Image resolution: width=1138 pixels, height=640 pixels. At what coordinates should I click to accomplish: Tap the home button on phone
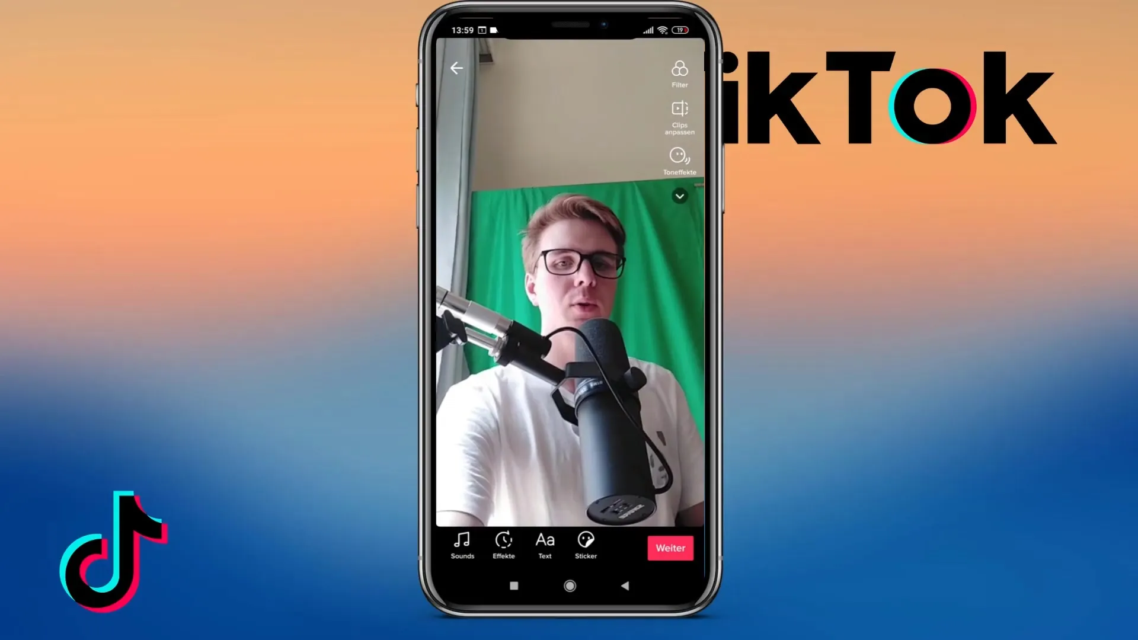pyautogui.click(x=570, y=585)
